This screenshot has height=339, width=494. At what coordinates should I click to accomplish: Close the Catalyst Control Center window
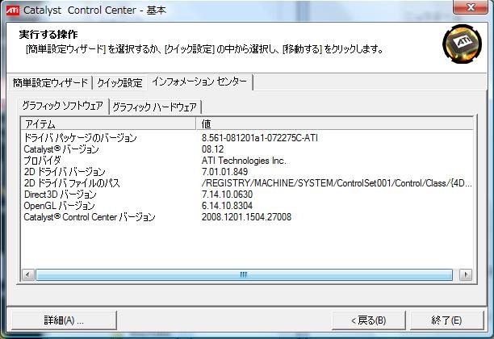click(471, 7)
